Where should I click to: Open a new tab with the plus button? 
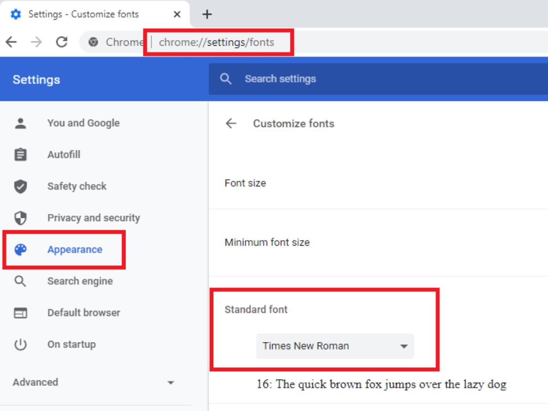point(207,14)
